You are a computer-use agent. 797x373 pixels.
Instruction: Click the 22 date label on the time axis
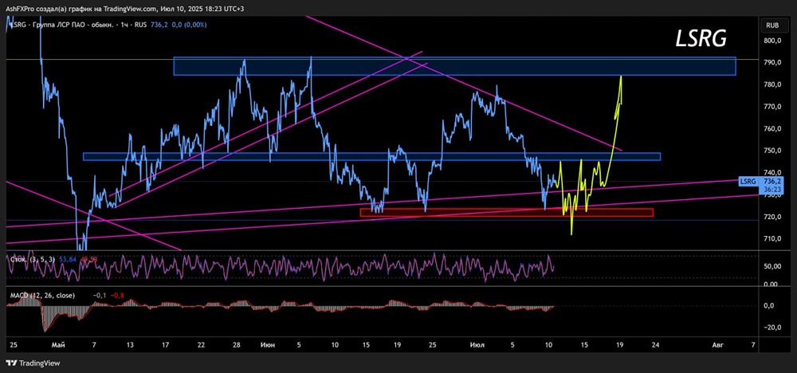(202, 346)
